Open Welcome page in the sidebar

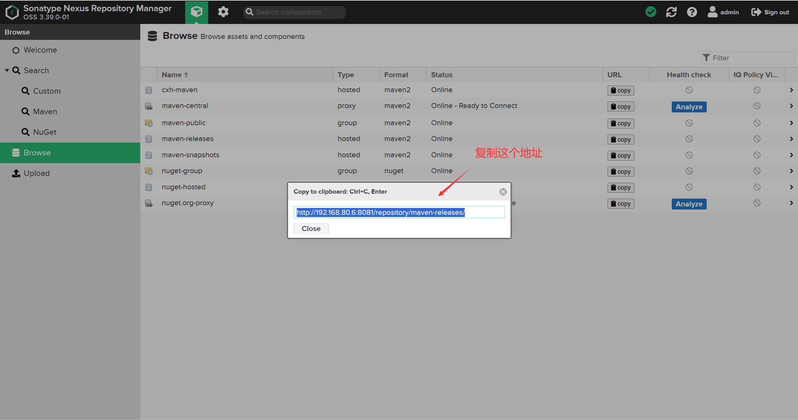pos(40,50)
